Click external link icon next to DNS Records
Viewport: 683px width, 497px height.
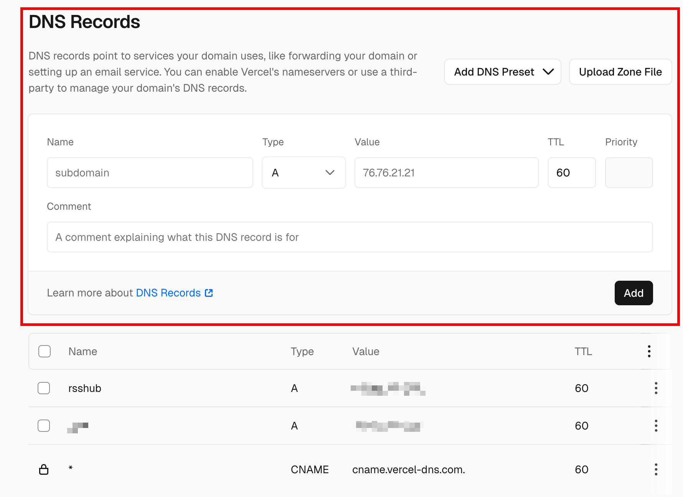click(209, 293)
